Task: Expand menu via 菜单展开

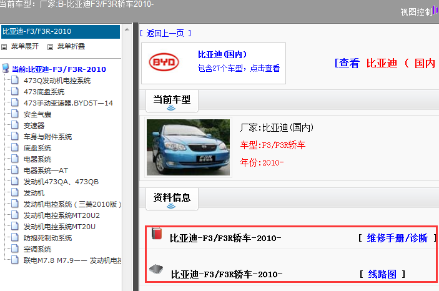Action: [x=24, y=46]
